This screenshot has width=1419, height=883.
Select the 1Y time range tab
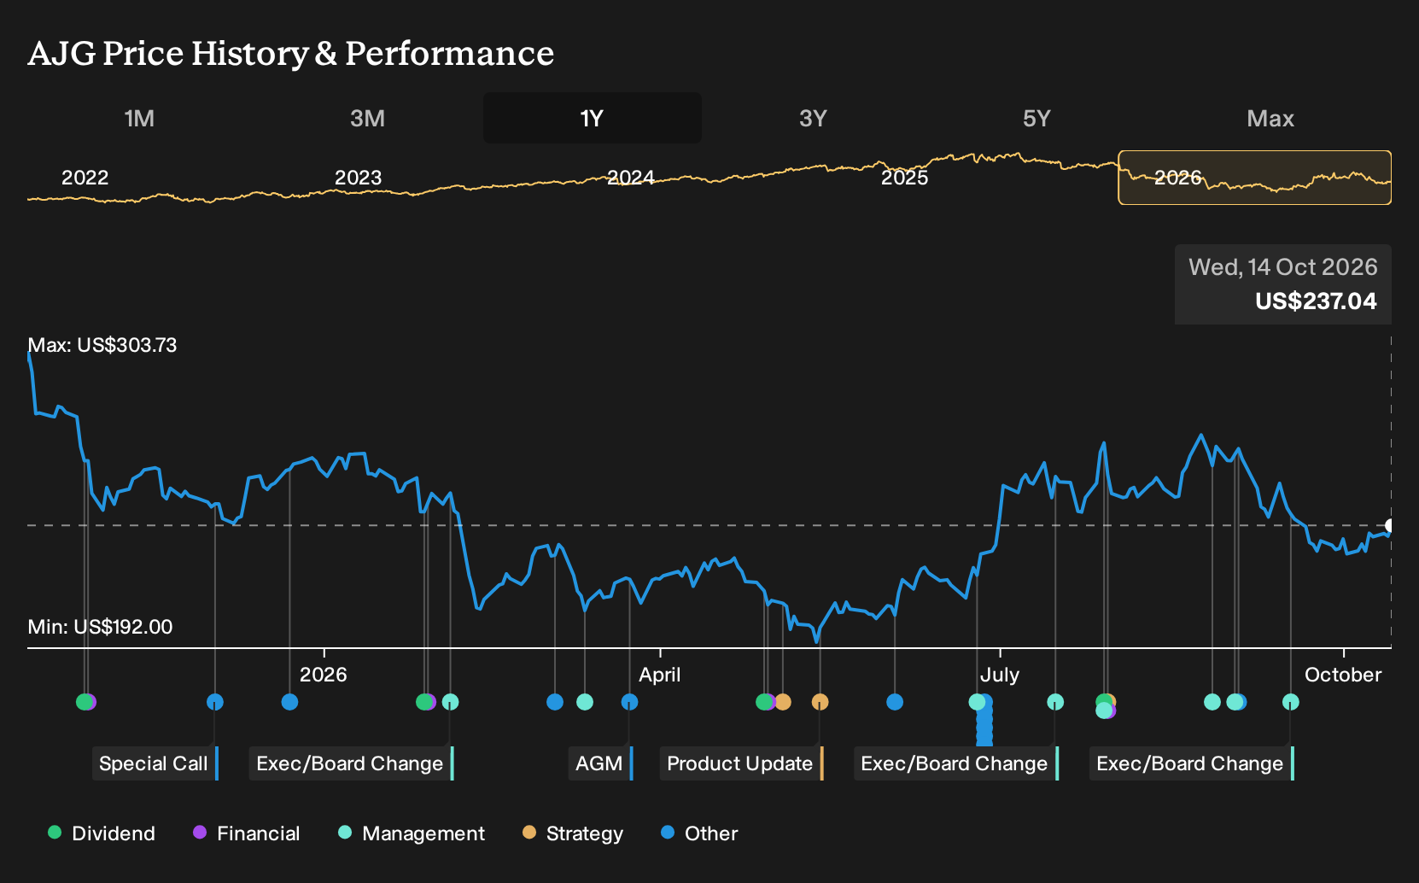(593, 118)
